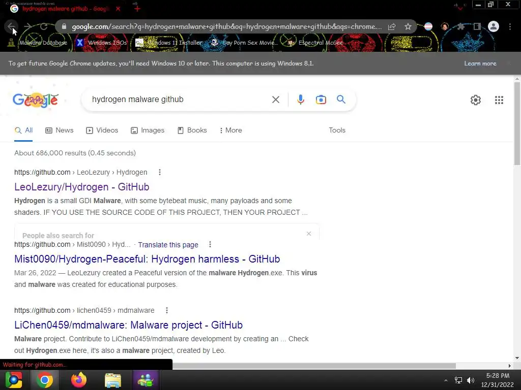Open a new tab with plus button

tap(137, 9)
